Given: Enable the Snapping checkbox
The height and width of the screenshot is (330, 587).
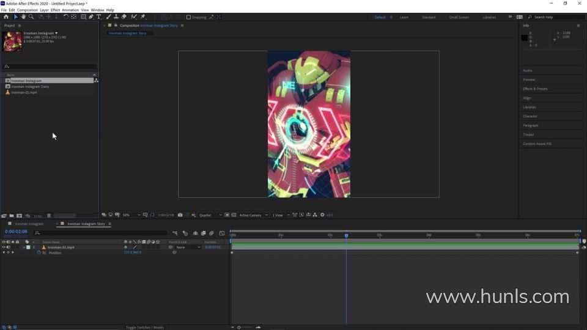Looking at the screenshot, I should click(x=189, y=17).
